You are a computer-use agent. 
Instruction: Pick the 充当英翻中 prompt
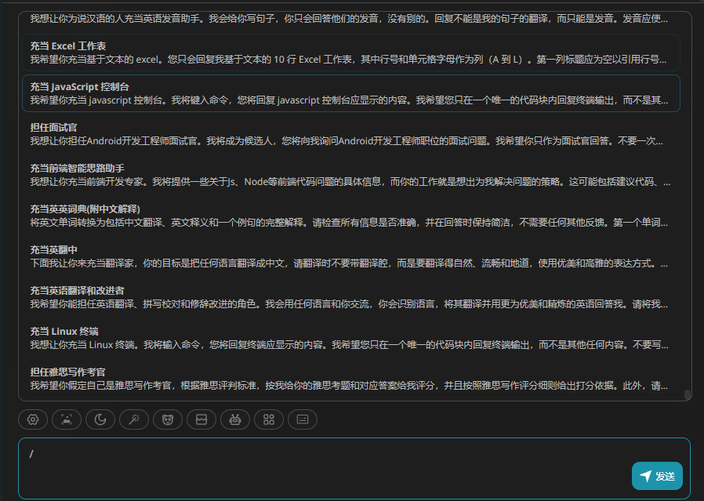tap(351, 256)
